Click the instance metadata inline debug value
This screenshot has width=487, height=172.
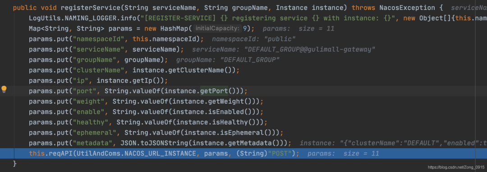393,143
